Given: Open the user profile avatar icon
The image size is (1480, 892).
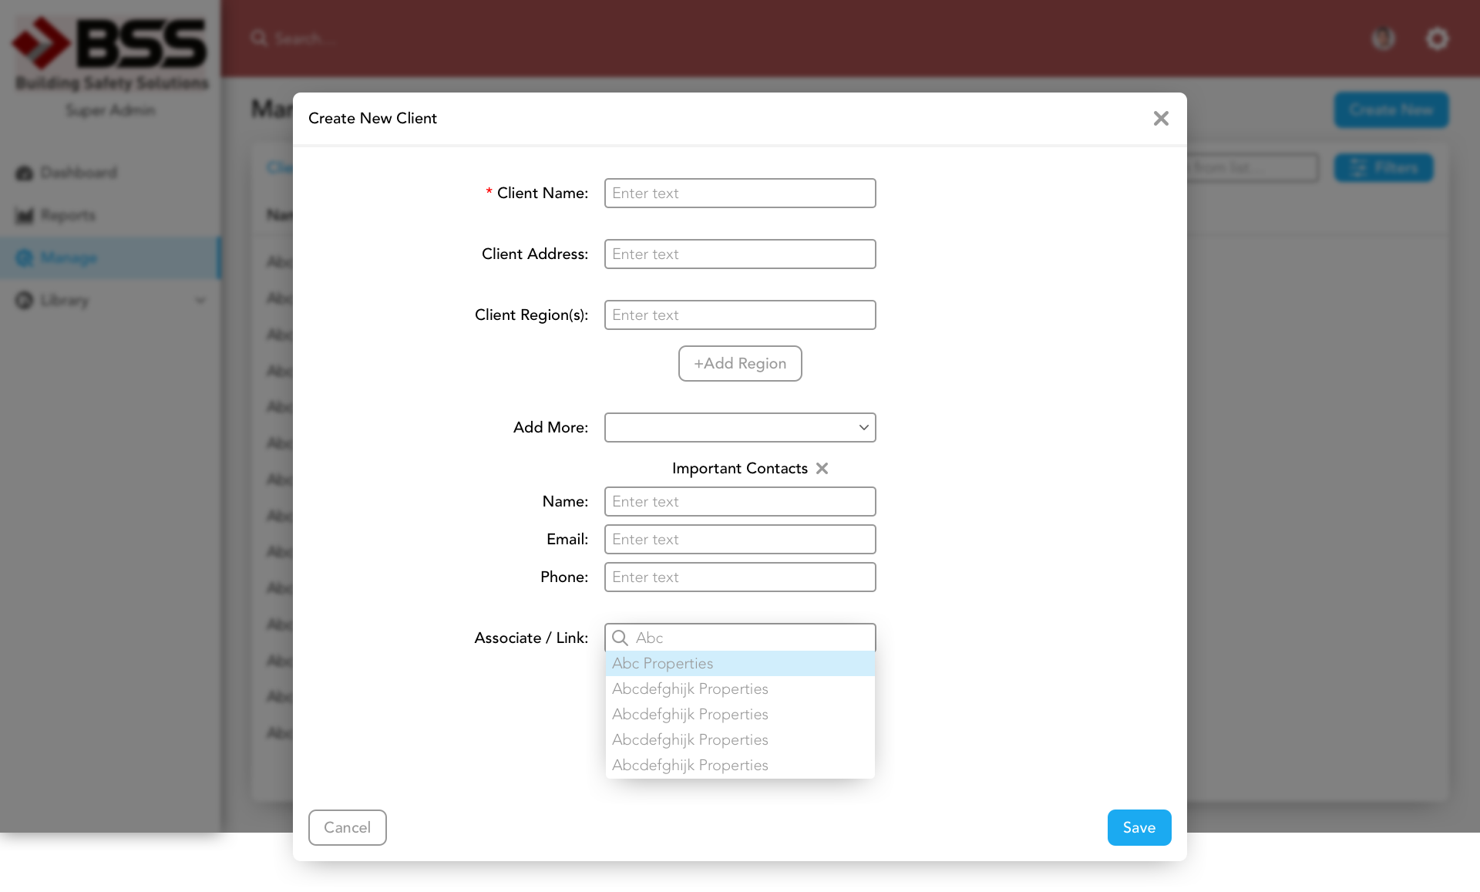Looking at the screenshot, I should click(1383, 39).
